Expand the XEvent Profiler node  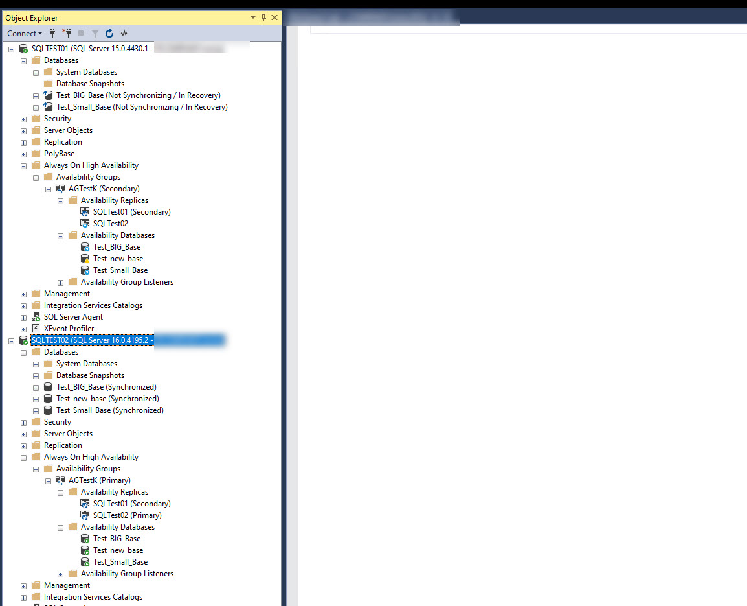23,329
